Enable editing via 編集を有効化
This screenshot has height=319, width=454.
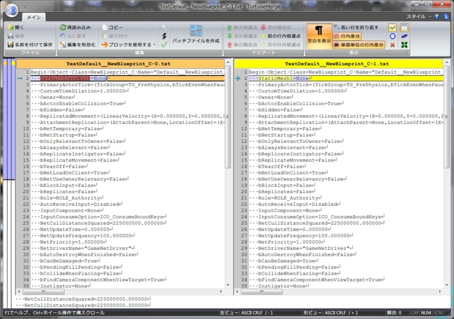pos(78,45)
